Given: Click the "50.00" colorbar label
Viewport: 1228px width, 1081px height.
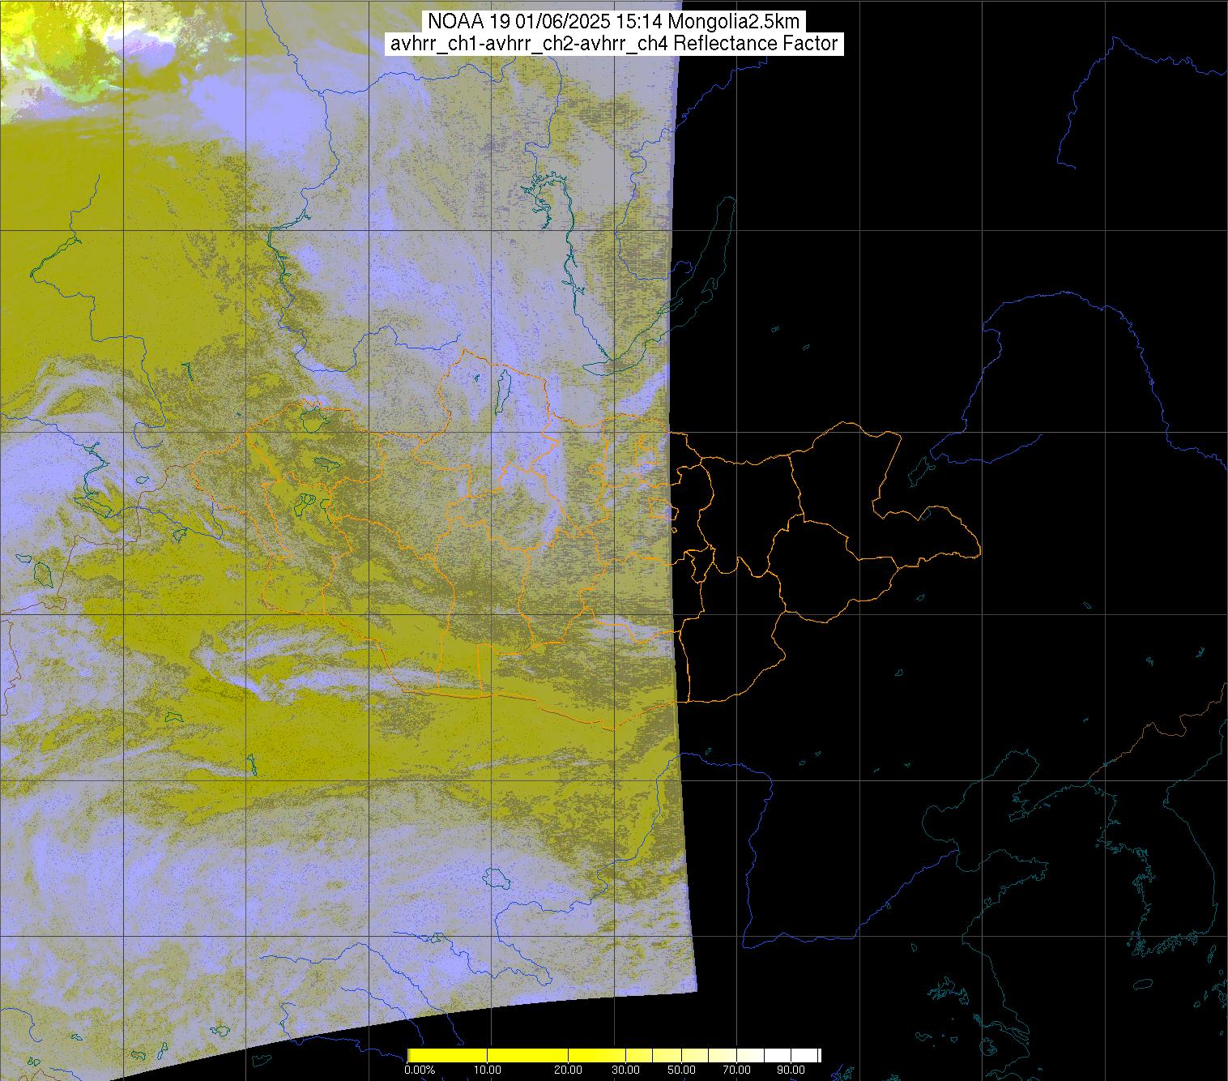Looking at the screenshot, I should pos(681,1070).
